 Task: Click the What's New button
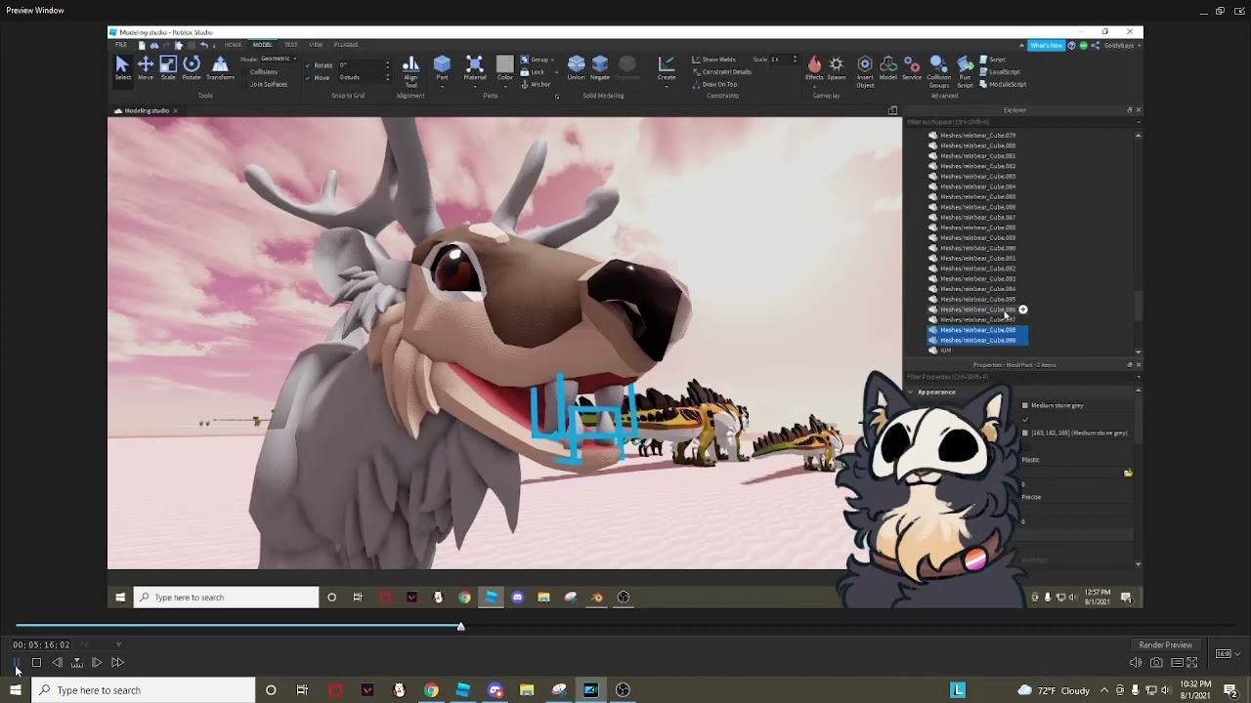(1046, 46)
